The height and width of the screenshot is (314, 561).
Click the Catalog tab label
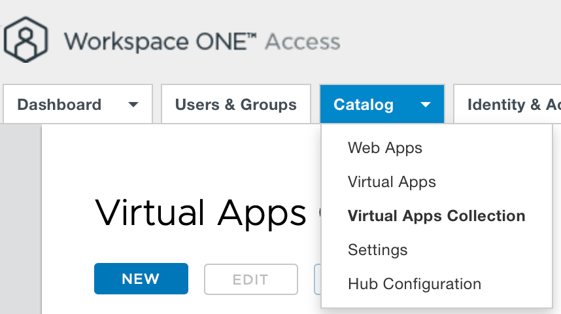point(364,105)
